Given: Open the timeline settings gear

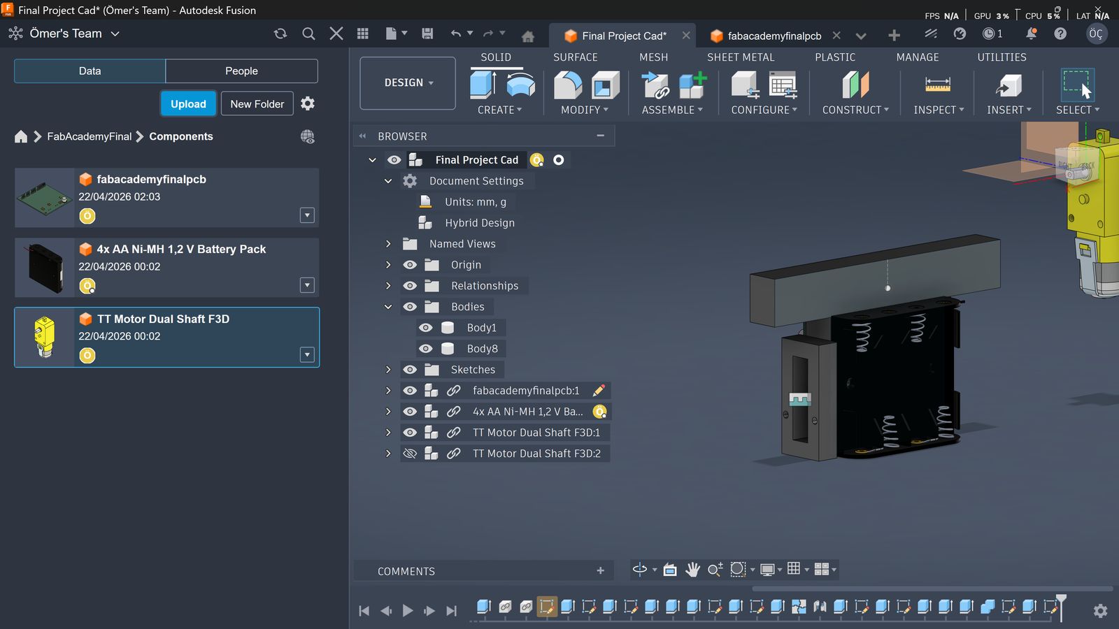Looking at the screenshot, I should (x=1100, y=611).
